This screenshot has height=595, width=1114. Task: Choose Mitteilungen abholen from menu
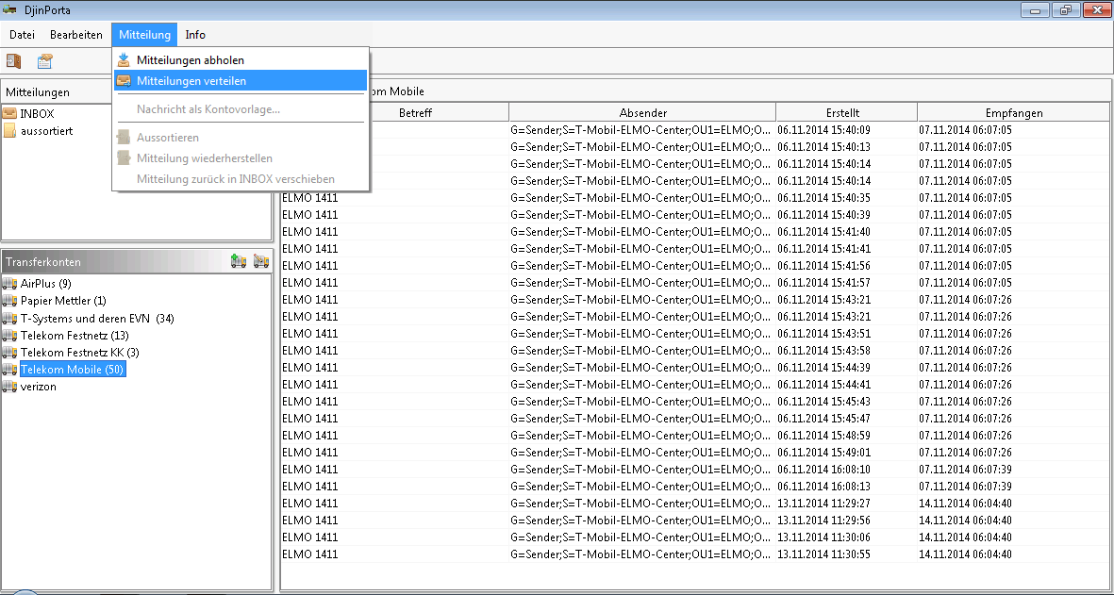(x=241, y=60)
